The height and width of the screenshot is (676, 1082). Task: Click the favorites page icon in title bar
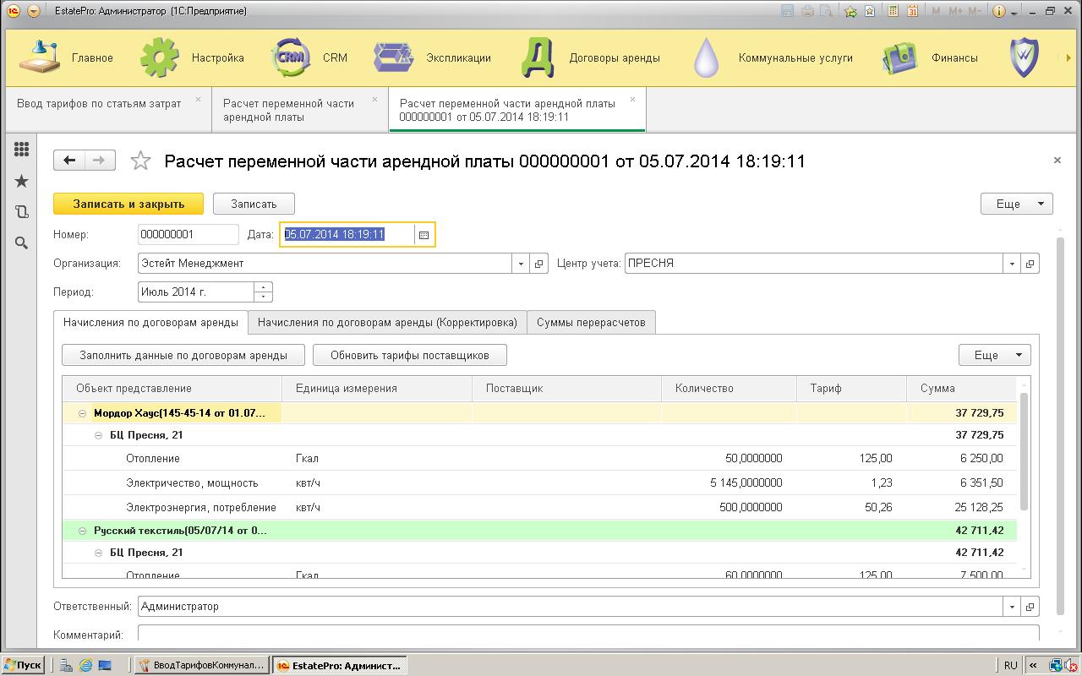tap(872, 11)
